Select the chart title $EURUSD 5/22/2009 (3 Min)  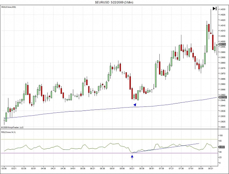click(114, 2)
